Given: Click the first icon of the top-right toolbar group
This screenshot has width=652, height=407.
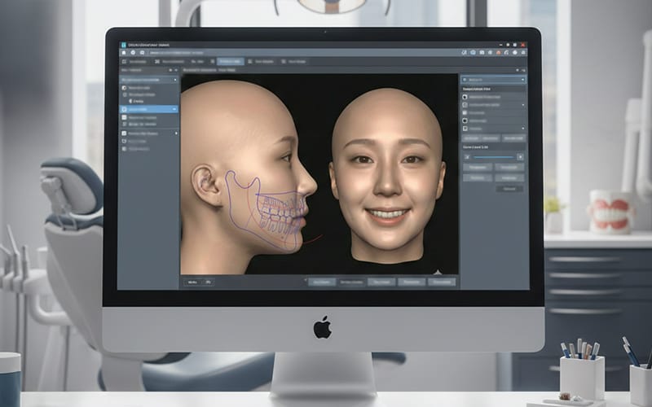Looking at the screenshot, I should click(465, 53).
